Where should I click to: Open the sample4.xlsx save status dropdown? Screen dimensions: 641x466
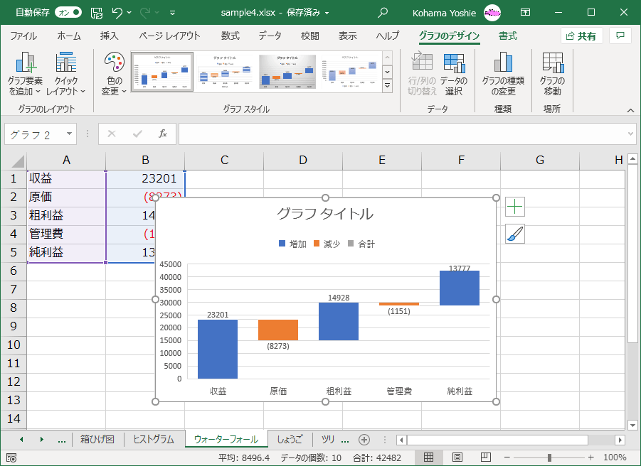click(x=327, y=13)
